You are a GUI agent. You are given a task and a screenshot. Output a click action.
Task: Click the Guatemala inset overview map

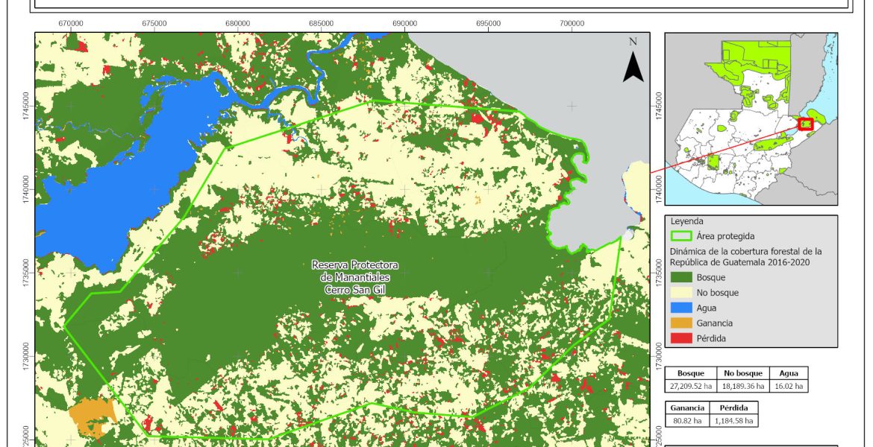[x=750, y=119]
